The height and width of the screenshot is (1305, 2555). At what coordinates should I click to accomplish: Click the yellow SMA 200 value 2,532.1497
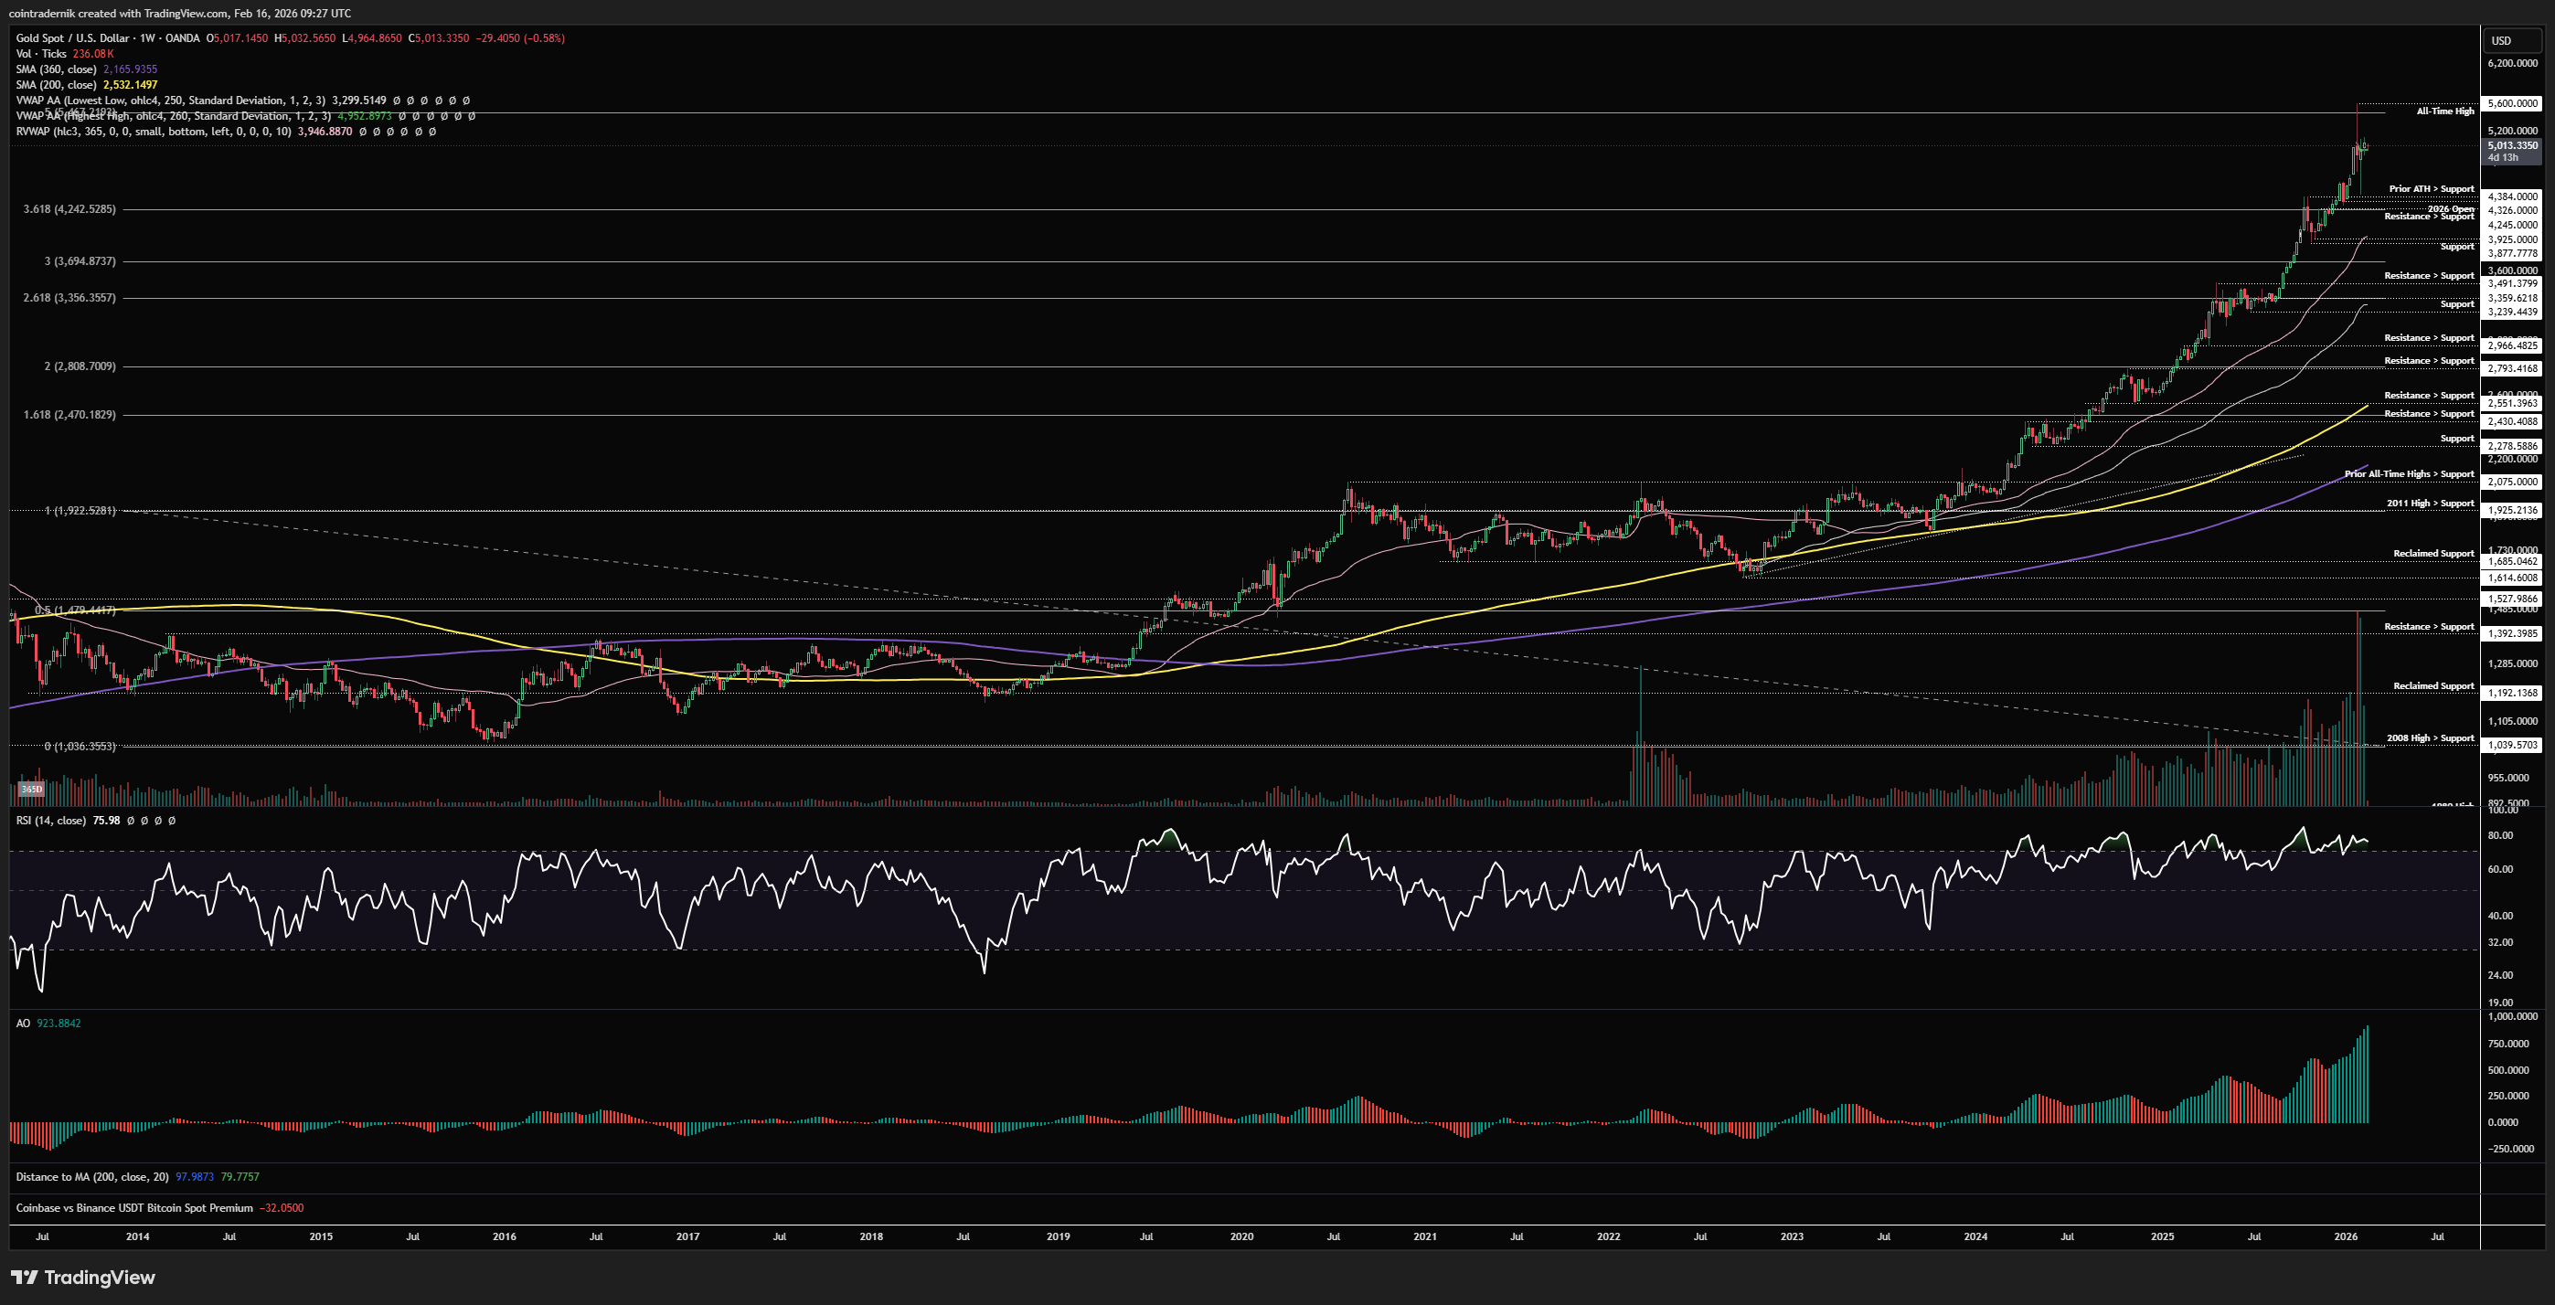pyautogui.click(x=130, y=84)
